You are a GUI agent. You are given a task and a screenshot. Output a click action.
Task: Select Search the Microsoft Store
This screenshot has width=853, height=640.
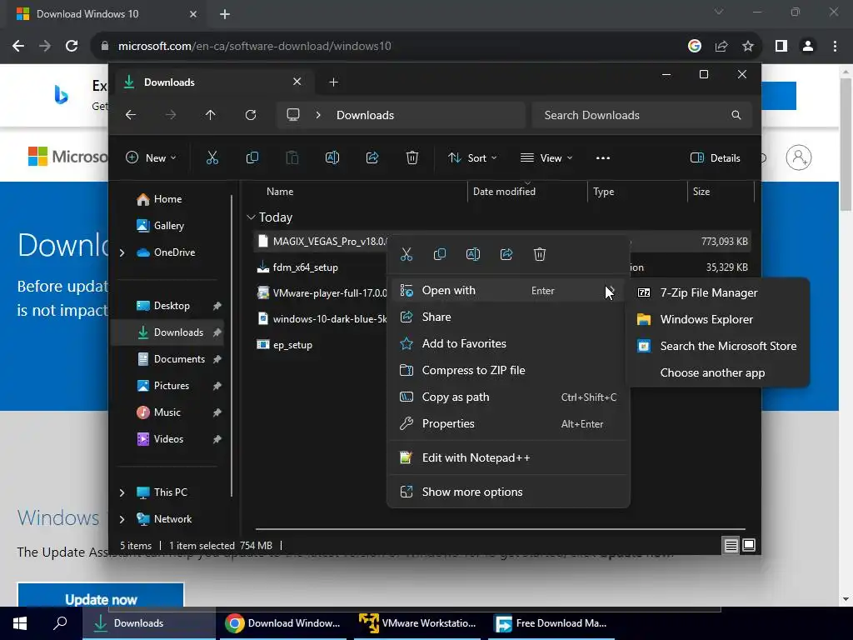[x=717, y=346]
